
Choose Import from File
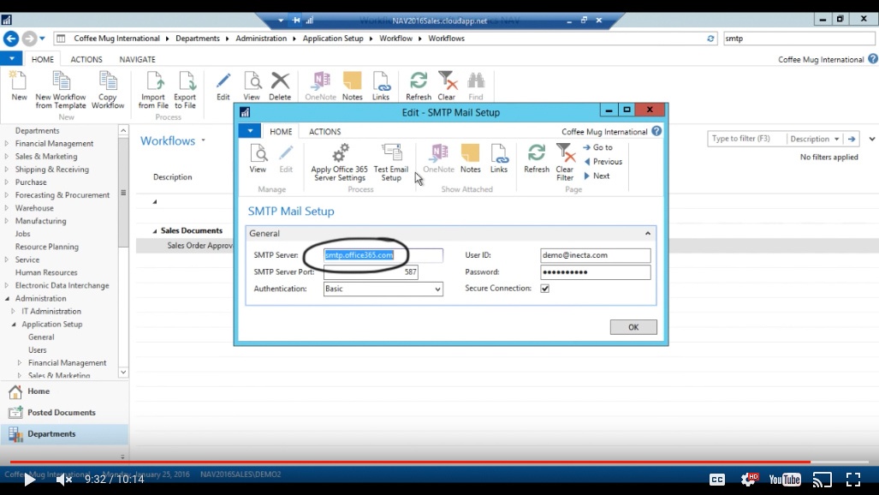(x=153, y=90)
